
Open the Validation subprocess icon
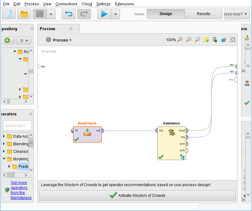[182, 157]
